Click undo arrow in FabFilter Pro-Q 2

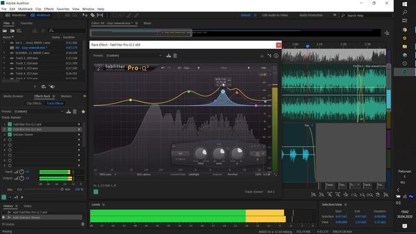click(x=162, y=68)
